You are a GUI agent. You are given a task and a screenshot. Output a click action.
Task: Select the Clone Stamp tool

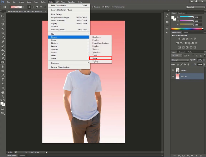pyautogui.click(x=3, y=50)
